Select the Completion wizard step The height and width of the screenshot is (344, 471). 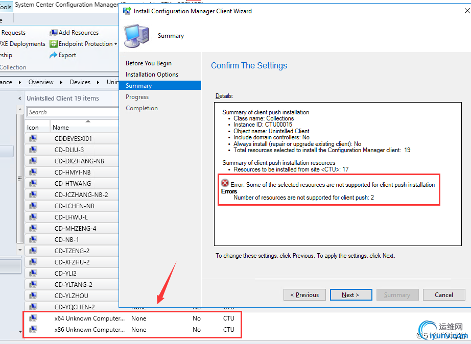click(x=142, y=108)
